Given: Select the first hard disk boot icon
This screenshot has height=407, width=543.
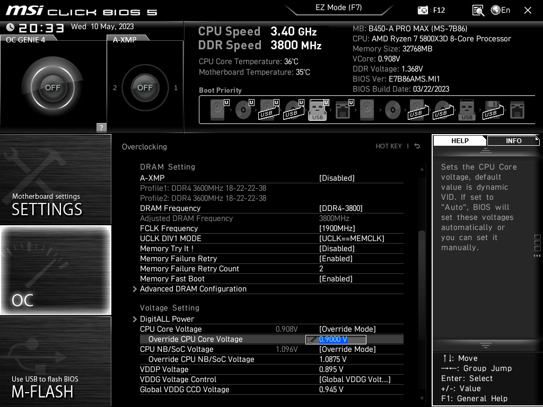Looking at the screenshot, I should tap(217, 110).
